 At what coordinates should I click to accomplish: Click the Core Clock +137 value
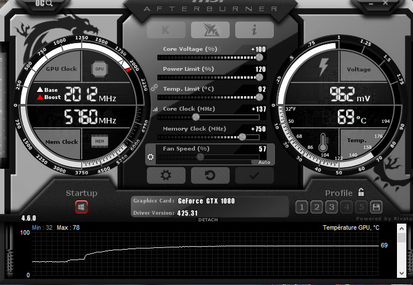pyautogui.click(x=259, y=109)
